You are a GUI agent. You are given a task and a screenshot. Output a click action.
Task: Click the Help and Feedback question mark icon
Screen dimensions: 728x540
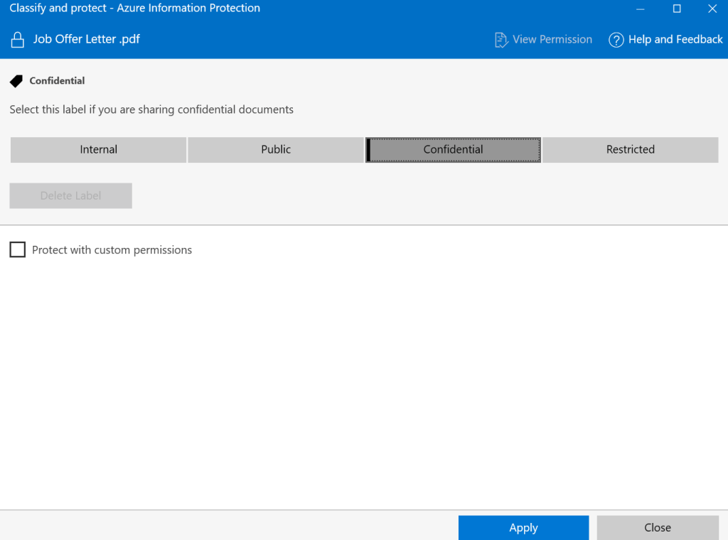click(x=616, y=40)
